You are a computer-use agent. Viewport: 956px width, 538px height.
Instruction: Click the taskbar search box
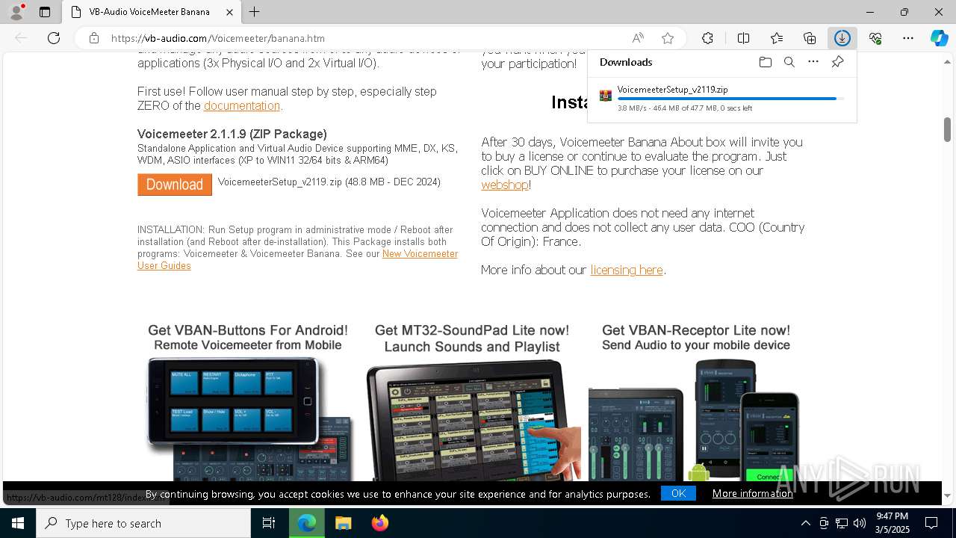pos(143,523)
